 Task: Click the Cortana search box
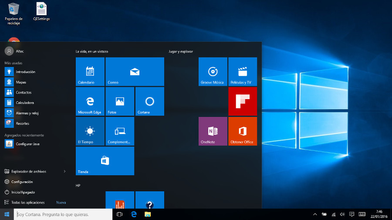point(63,214)
